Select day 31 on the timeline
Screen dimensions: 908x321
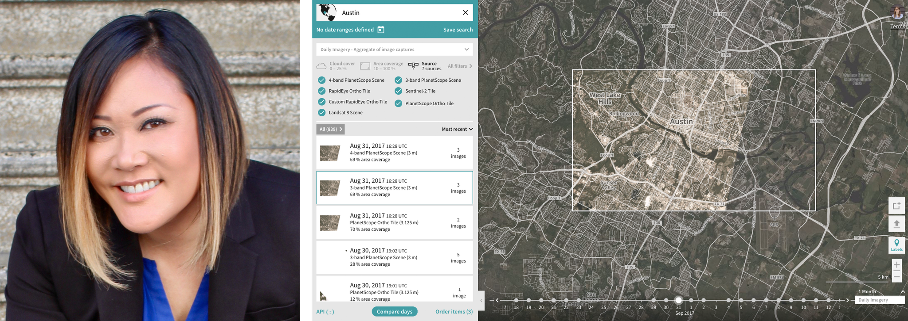[x=678, y=300]
